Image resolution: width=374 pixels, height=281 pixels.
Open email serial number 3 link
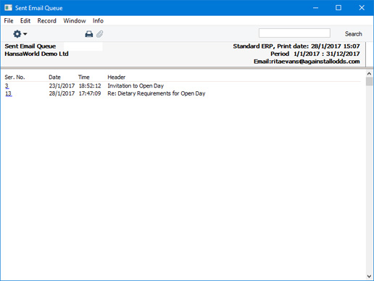[7, 85]
